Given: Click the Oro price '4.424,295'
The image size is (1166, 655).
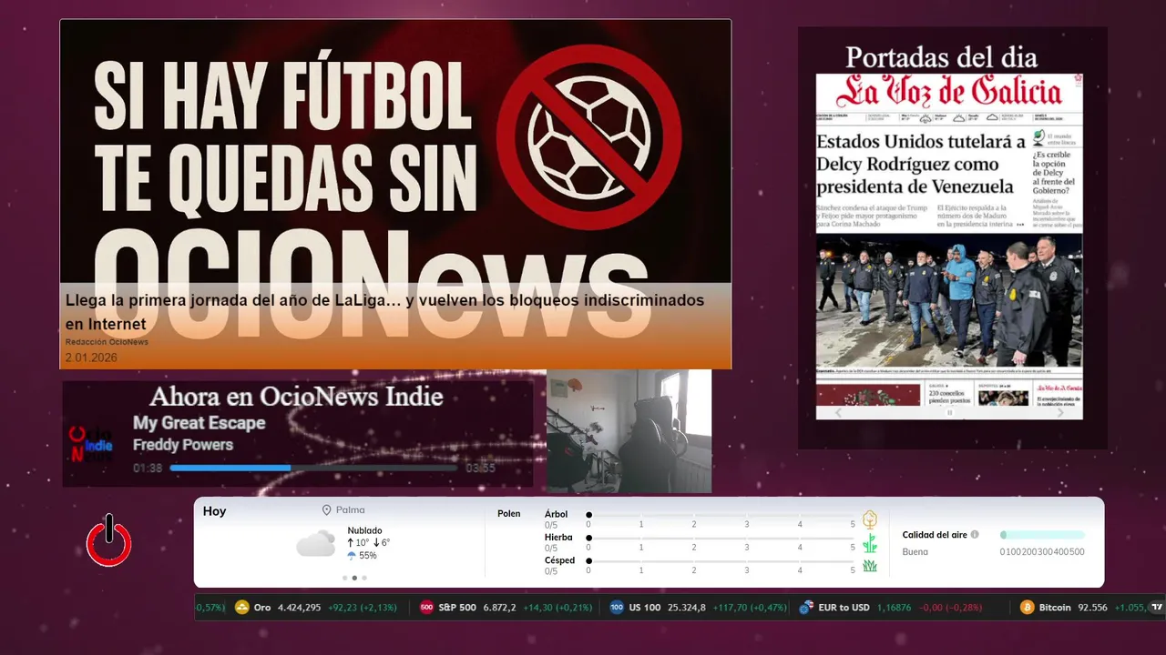Looking at the screenshot, I should click(299, 608).
